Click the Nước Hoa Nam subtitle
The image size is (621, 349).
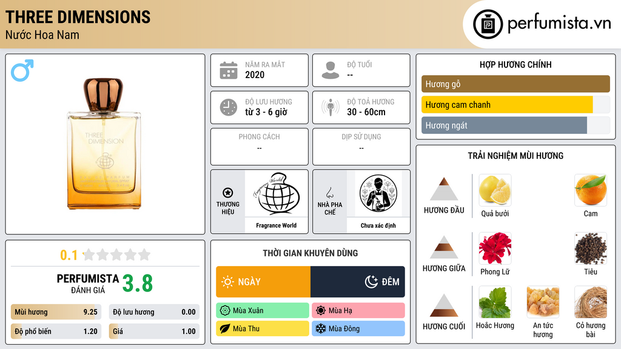coord(42,35)
